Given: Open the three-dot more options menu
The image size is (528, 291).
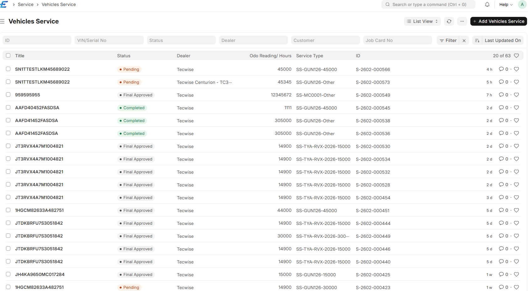Looking at the screenshot, I should coord(462,21).
